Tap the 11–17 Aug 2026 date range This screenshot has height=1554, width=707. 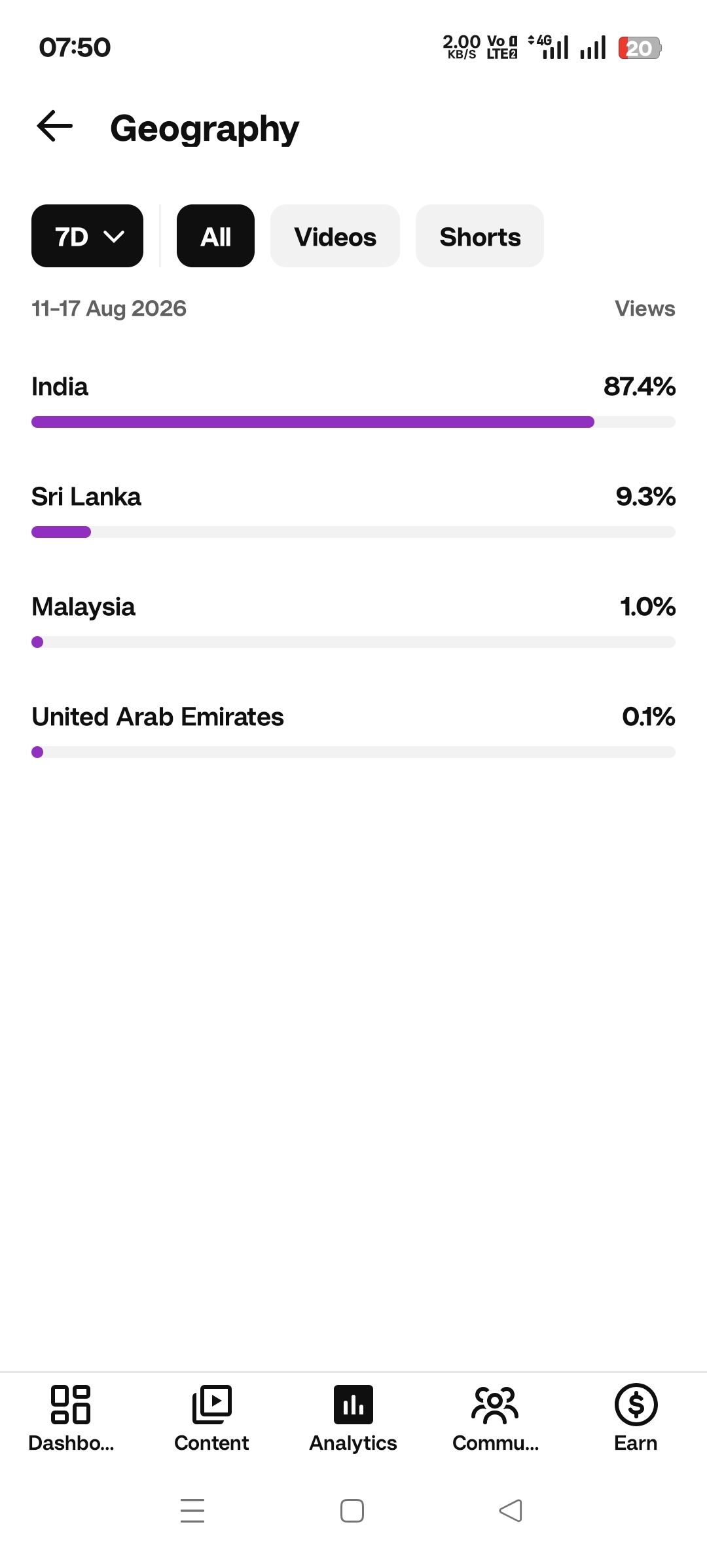(109, 309)
